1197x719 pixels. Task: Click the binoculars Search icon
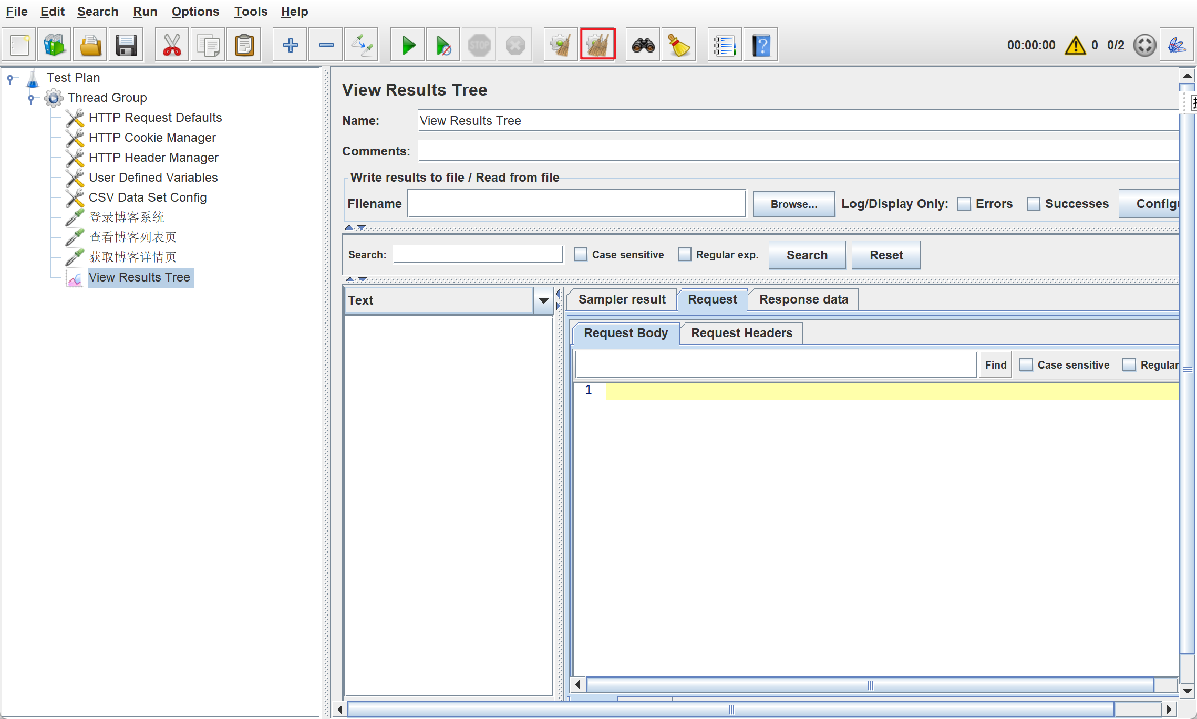tap(643, 45)
